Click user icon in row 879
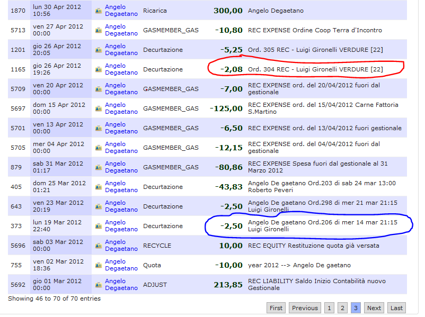425x317 pixels. (98, 167)
